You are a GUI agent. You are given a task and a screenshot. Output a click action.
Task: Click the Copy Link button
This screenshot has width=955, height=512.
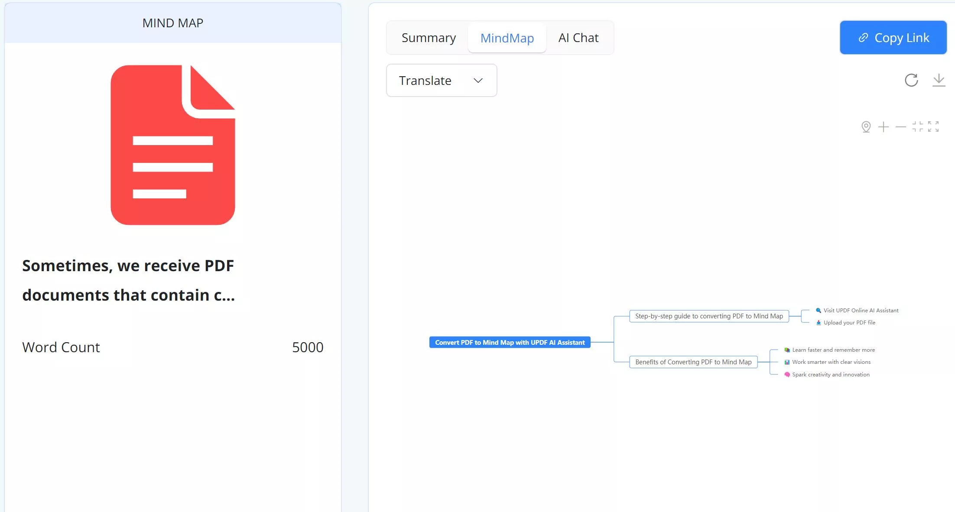[x=893, y=37]
